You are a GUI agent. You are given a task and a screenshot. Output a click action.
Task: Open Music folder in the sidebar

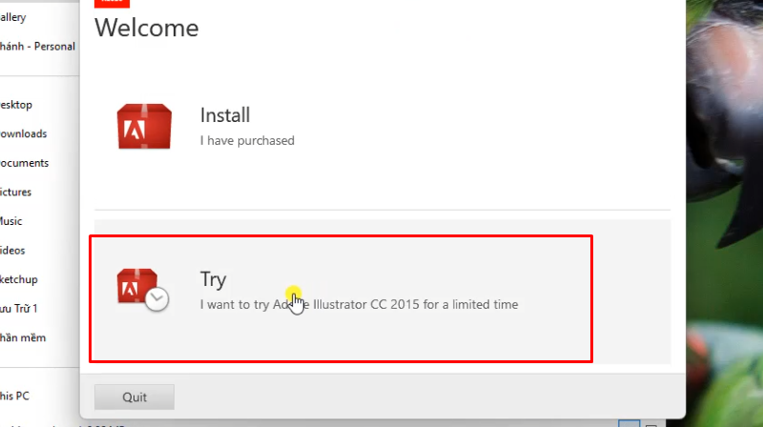point(11,221)
